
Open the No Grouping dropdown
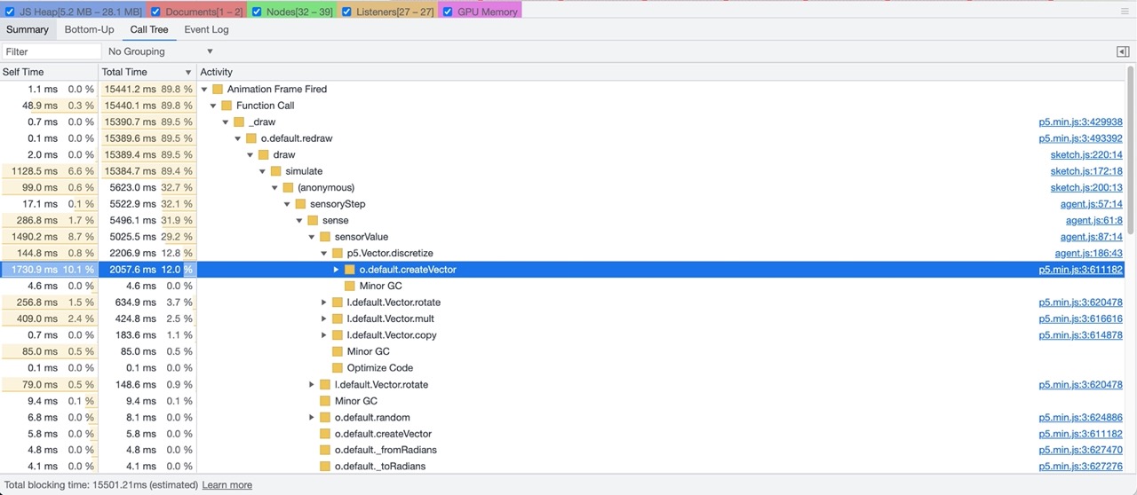161,51
